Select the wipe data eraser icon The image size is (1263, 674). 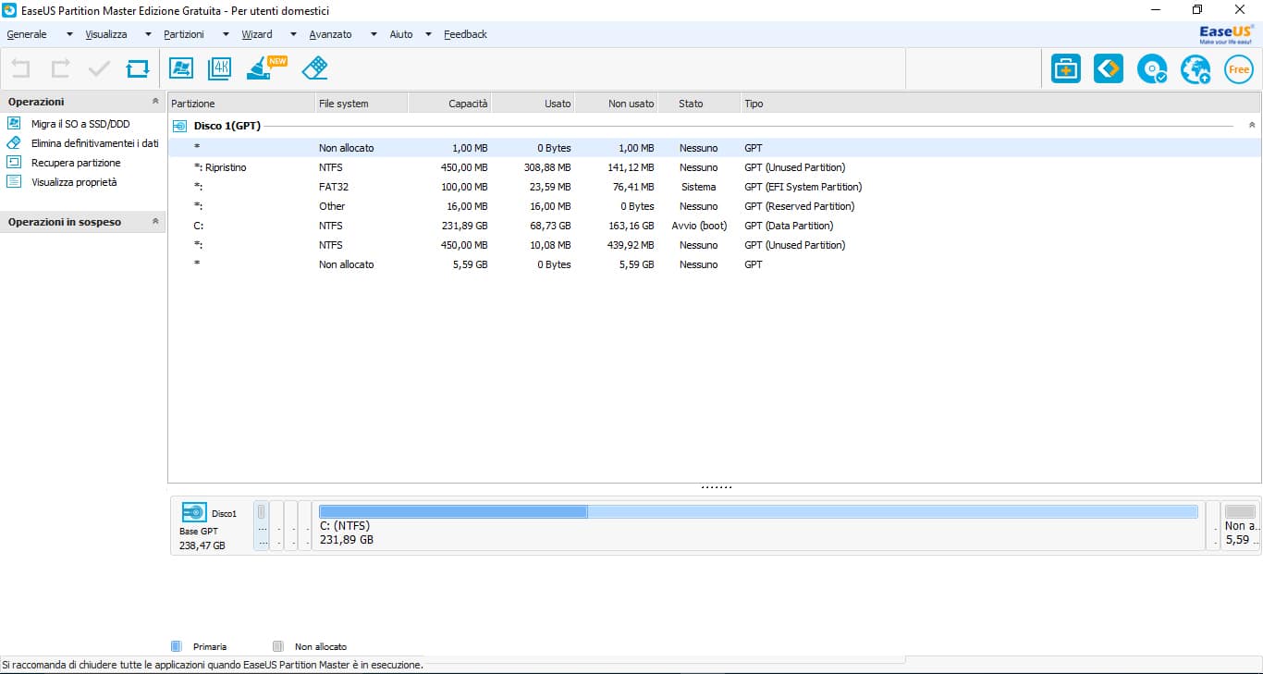[x=314, y=67]
